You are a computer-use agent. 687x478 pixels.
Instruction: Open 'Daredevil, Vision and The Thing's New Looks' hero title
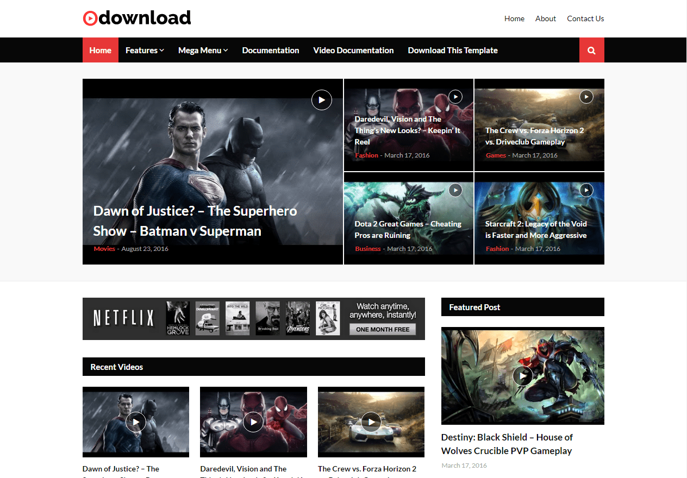[408, 130]
